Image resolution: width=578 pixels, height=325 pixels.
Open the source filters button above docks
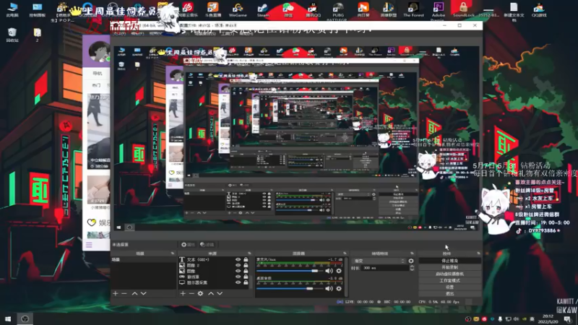point(207,244)
